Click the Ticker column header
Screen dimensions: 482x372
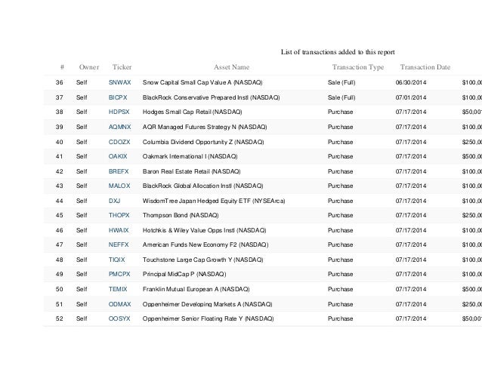(x=122, y=67)
